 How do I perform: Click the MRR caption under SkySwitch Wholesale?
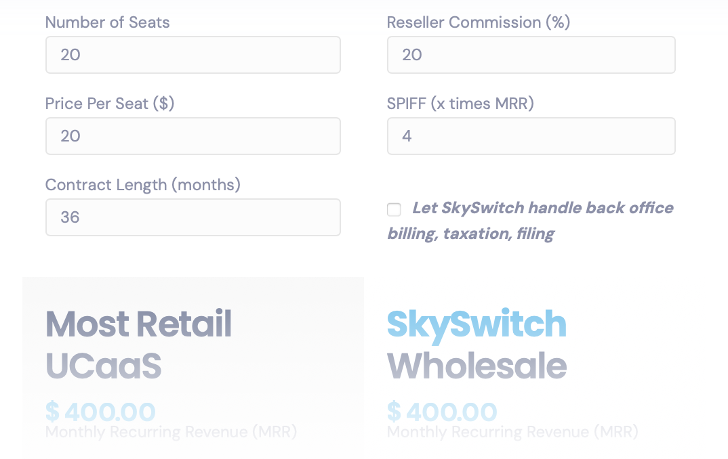click(512, 432)
